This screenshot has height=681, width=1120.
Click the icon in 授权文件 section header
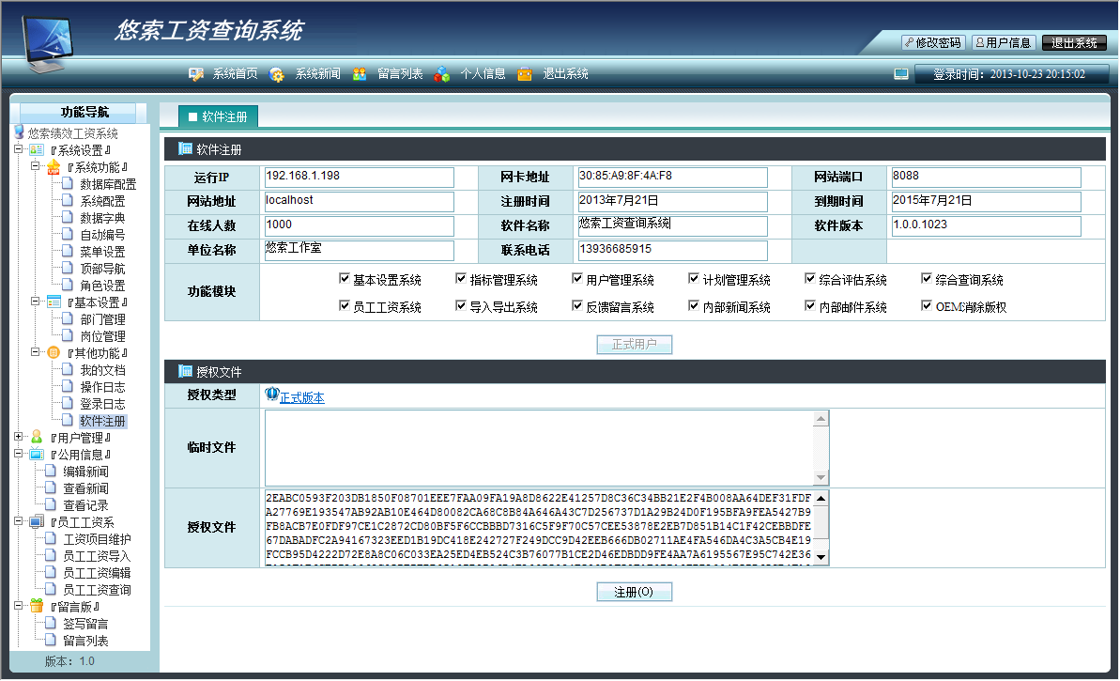tap(185, 371)
